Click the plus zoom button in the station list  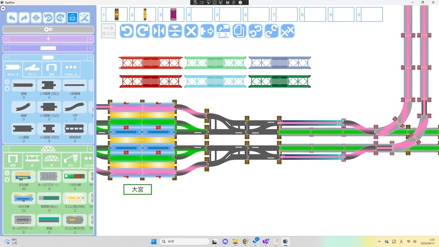tap(7, 180)
